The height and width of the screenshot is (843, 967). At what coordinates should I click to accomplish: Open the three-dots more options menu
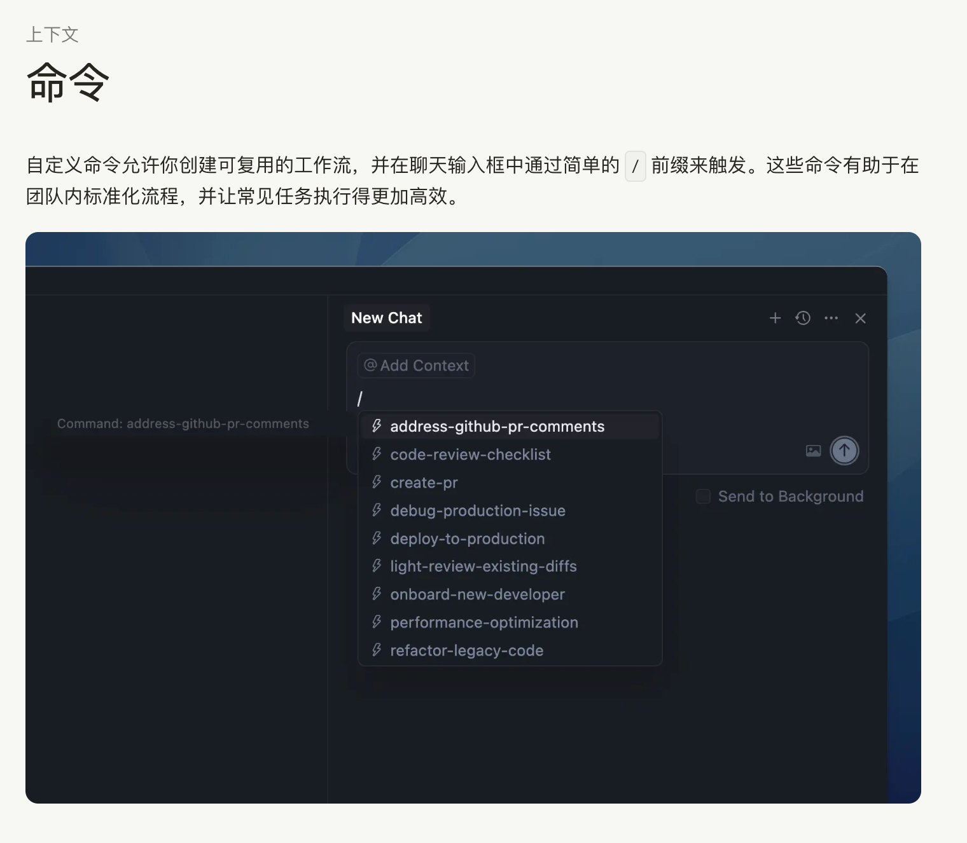pos(831,318)
